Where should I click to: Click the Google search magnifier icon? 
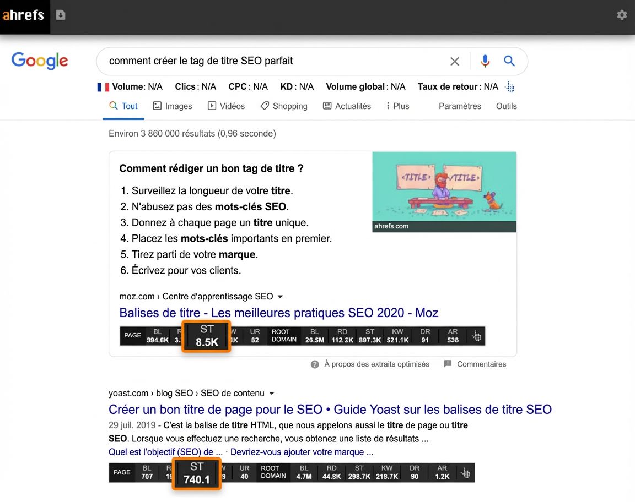(508, 61)
